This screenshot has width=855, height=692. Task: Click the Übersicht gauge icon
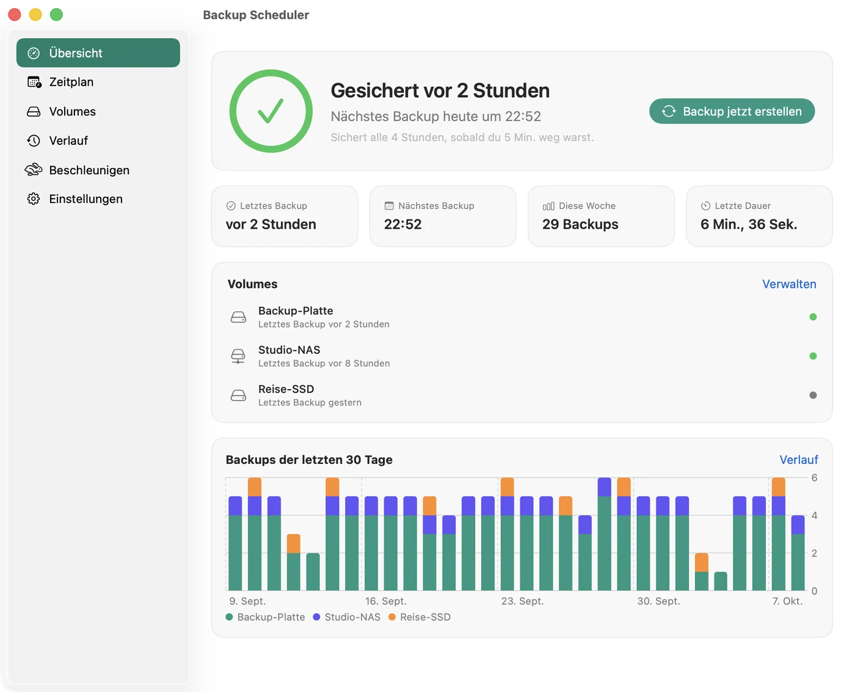tap(34, 53)
